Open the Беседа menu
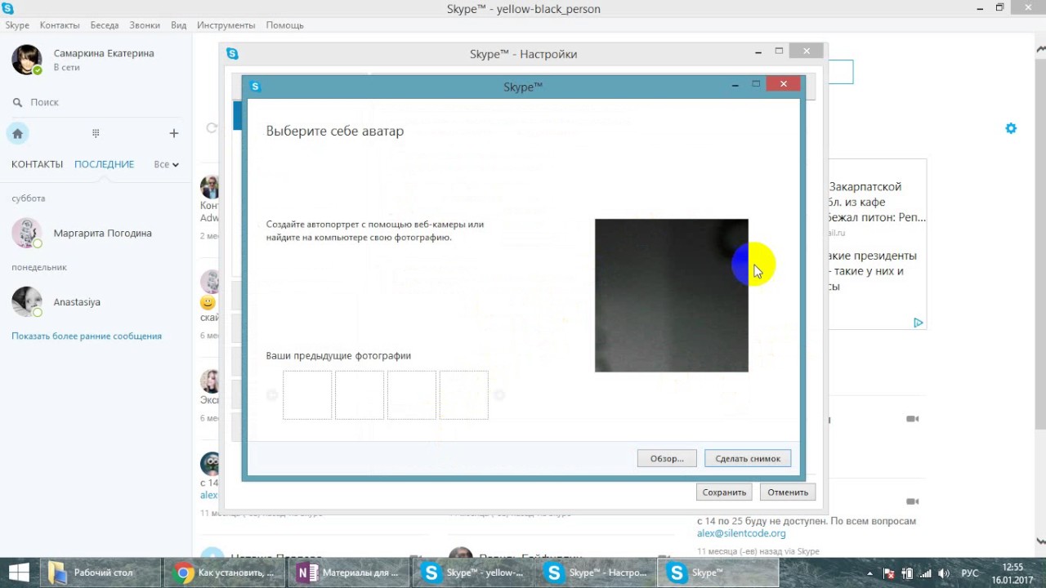Screen dimensions: 1046x588 click(105, 25)
